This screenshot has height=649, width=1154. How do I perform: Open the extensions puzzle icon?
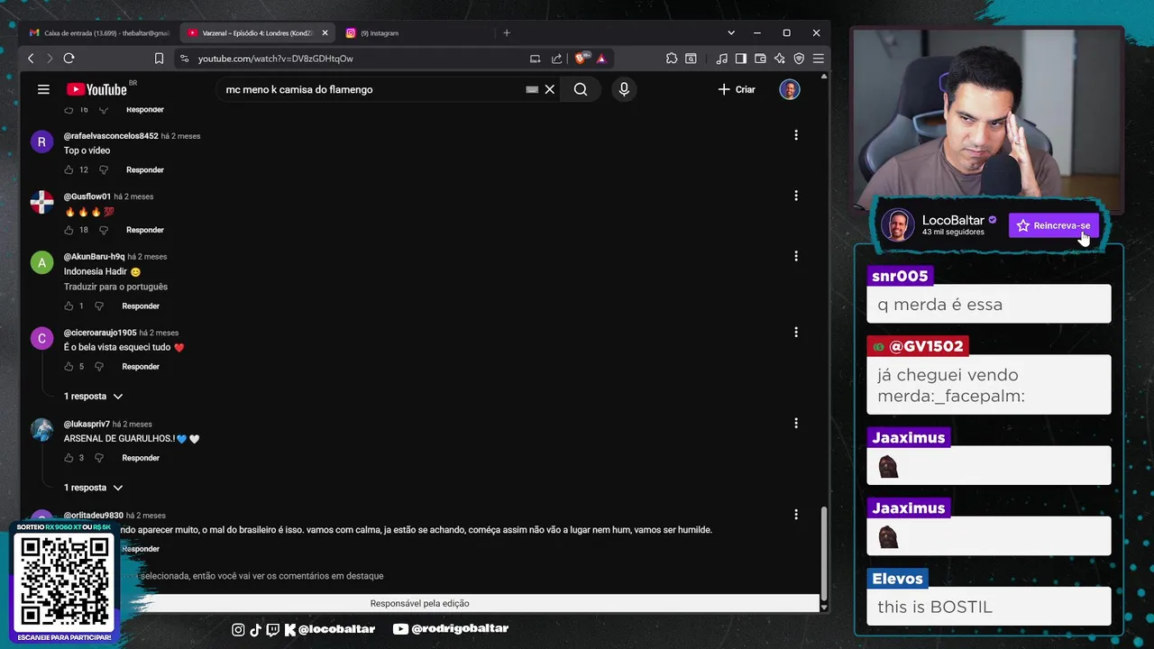pyautogui.click(x=672, y=59)
